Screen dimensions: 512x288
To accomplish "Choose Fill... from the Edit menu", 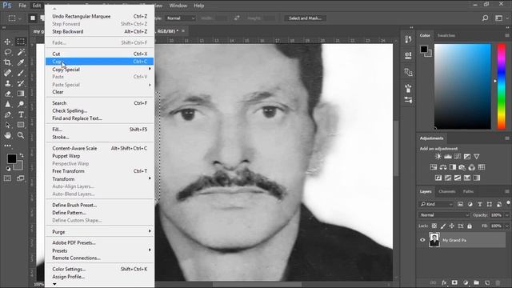I will coord(99,130).
